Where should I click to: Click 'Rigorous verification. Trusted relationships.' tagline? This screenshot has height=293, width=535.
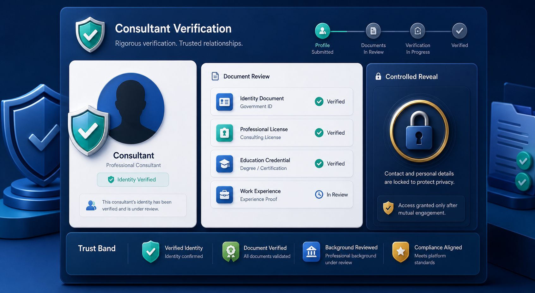[x=179, y=43]
